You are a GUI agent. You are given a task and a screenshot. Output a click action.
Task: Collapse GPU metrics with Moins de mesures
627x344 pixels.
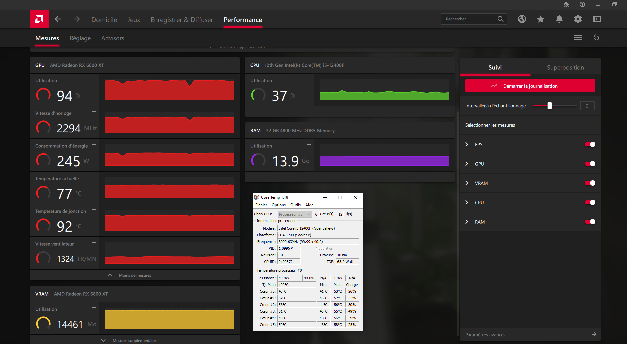click(x=135, y=275)
